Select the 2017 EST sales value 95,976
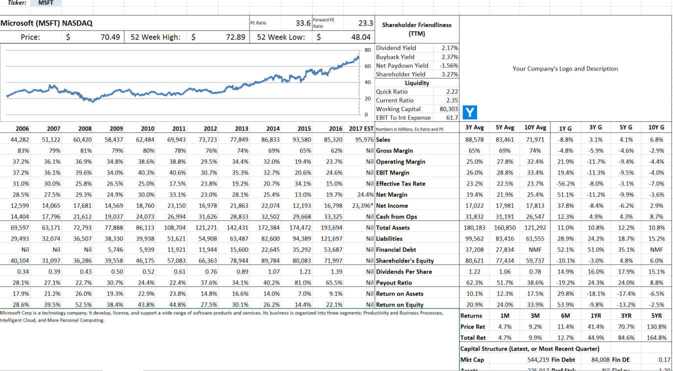673x371 pixels. click(x=364, y=140)
